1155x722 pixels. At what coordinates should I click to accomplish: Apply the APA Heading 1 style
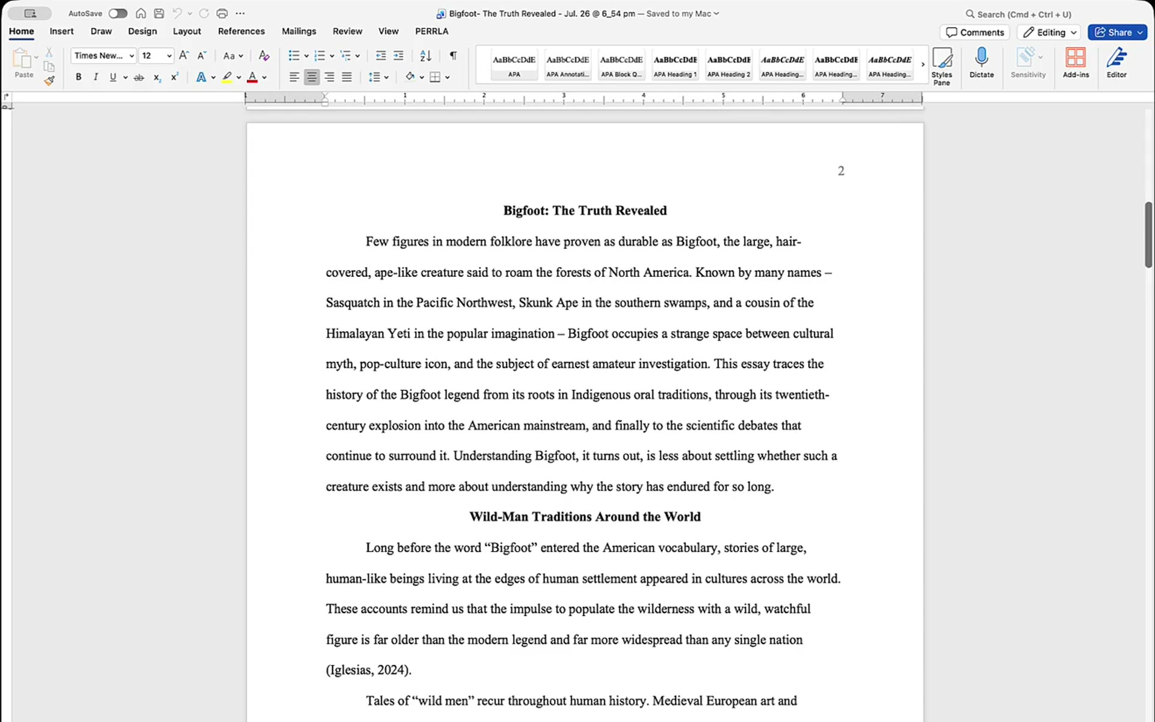[675, 65]
